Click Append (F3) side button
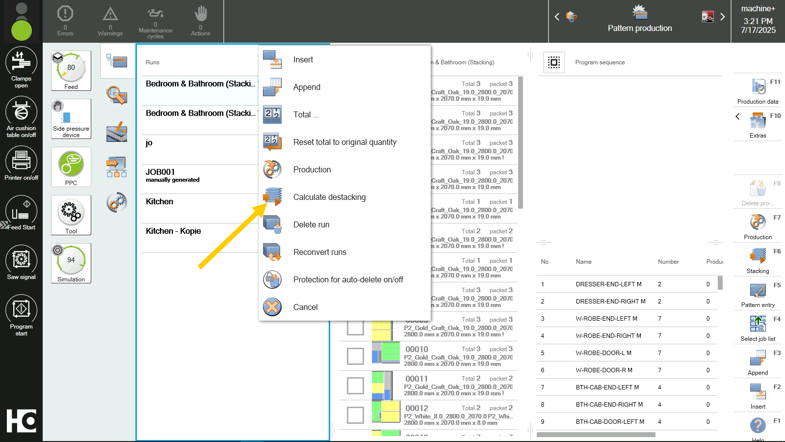Viewport: 785px width, 442px height. (758, 361)
